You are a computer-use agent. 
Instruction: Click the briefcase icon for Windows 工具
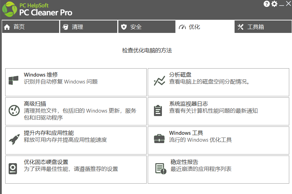pos(159,139)
